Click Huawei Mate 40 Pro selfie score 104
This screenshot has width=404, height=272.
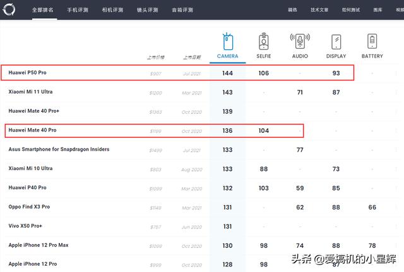pyautogui.click(x=264, y=131)
